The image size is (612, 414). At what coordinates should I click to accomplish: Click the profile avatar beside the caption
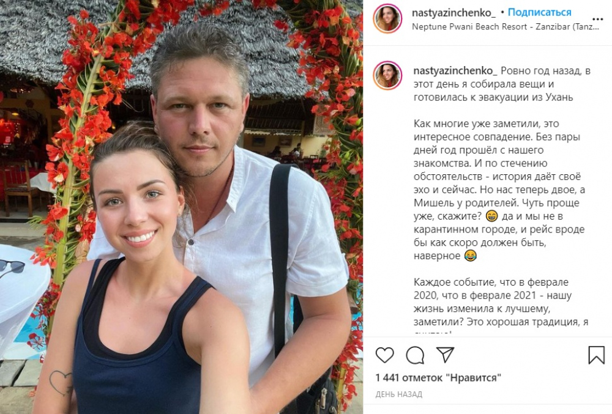click(387, 76)
